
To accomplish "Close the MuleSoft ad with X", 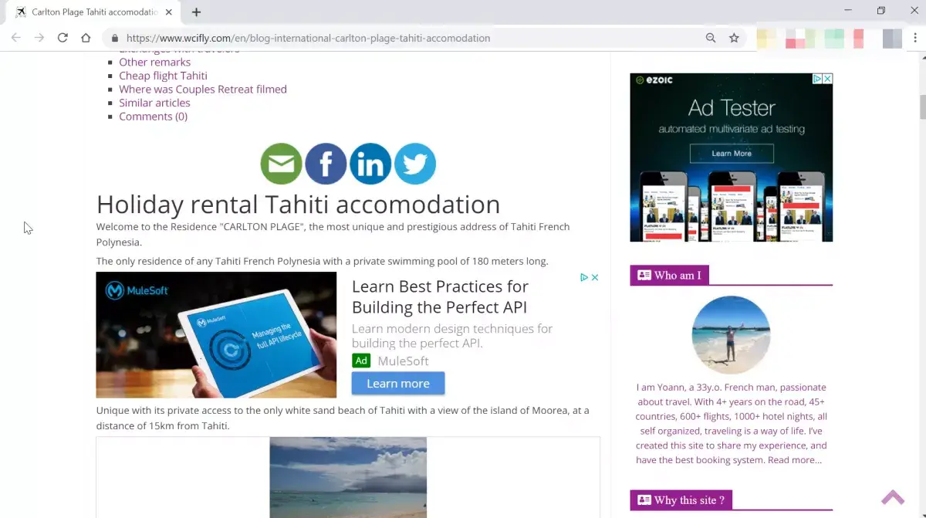I will pos(595,278).
